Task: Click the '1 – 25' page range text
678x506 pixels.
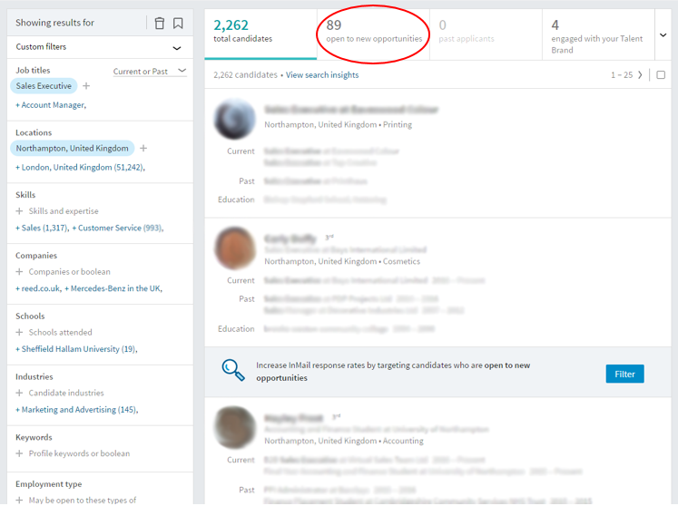Action: coord(622,75)
